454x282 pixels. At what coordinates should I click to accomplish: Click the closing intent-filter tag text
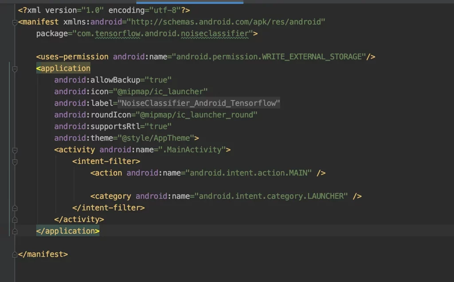tap(108, 208)
